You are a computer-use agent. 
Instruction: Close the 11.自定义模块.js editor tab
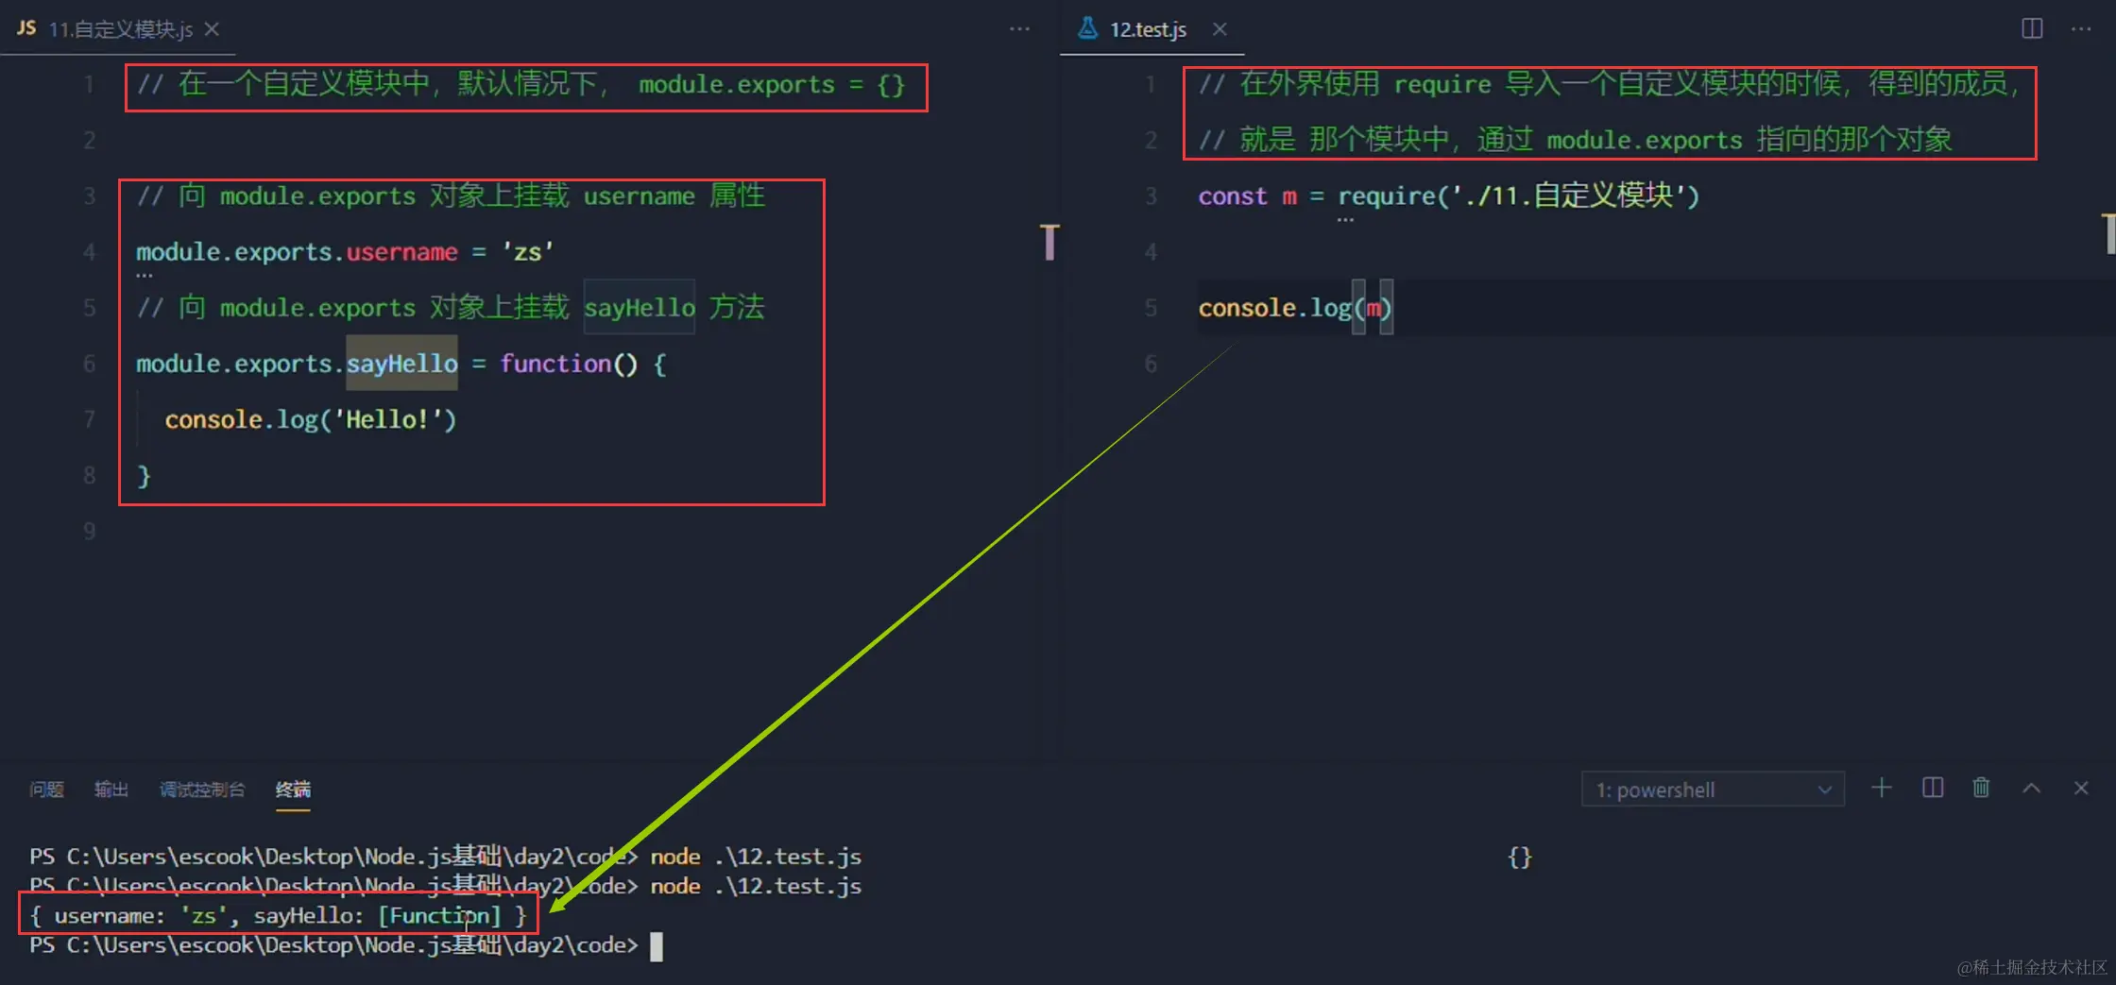tap(213, 29)
